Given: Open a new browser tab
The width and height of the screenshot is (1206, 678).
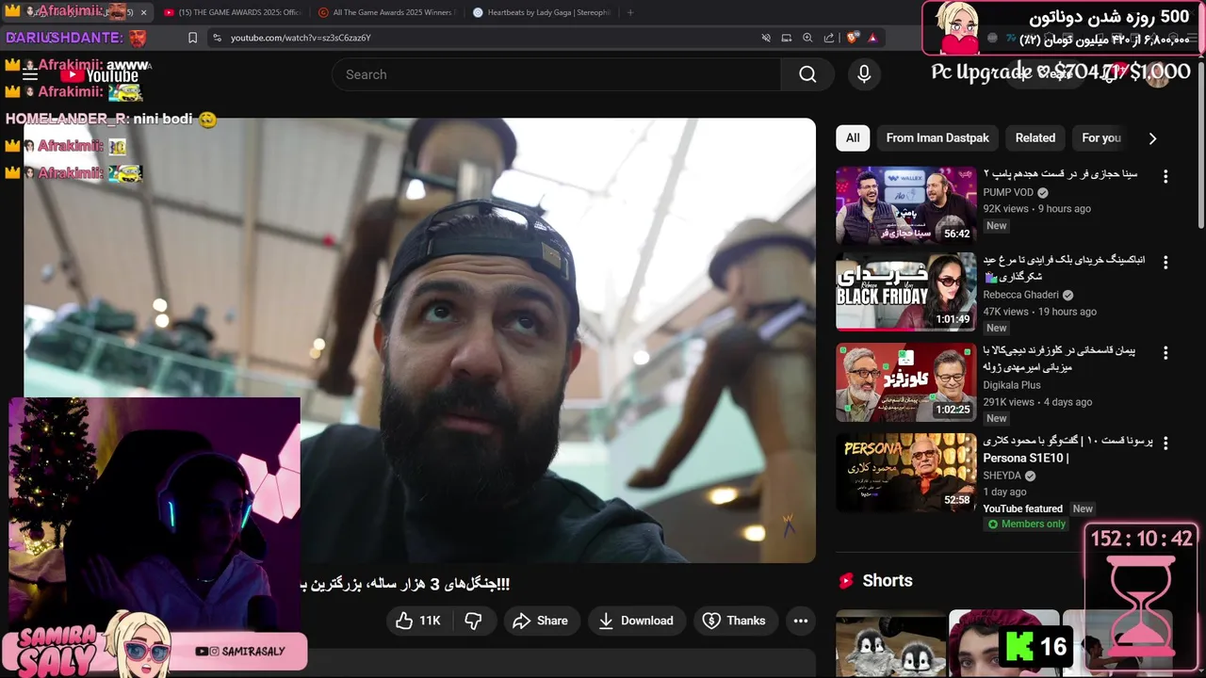Looking at the screenshot, I should 630,12.
